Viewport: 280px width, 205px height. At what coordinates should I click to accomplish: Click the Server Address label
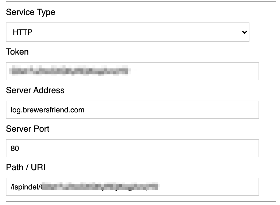(35, 90)
